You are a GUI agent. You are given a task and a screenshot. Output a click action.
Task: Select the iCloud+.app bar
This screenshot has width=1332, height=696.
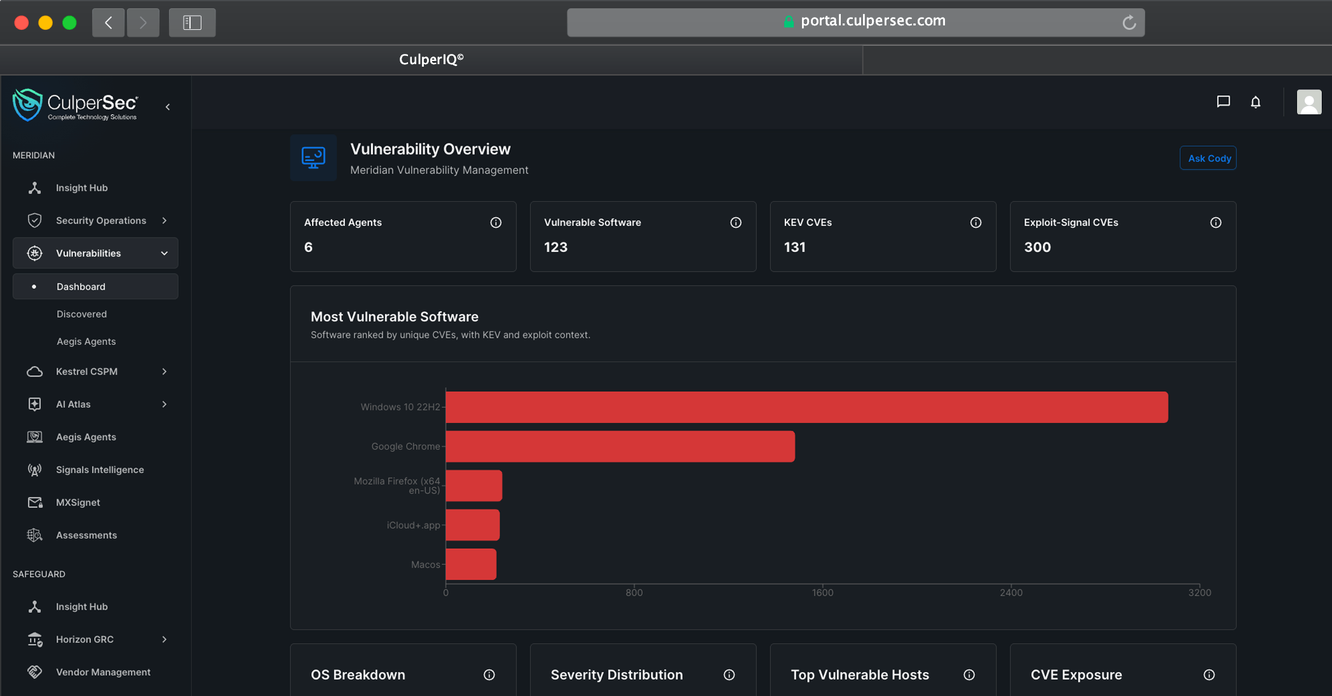tap(473, 525)
